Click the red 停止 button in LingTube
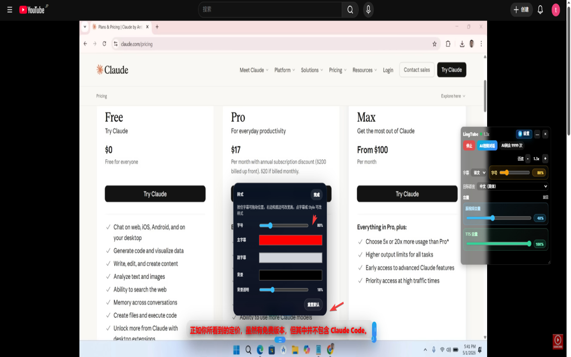571x357 pixels. coord(469,145)
